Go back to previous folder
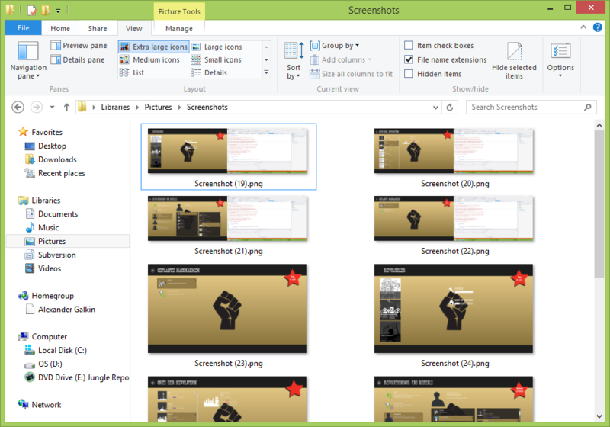610x427 pixels. pos(18,107)
